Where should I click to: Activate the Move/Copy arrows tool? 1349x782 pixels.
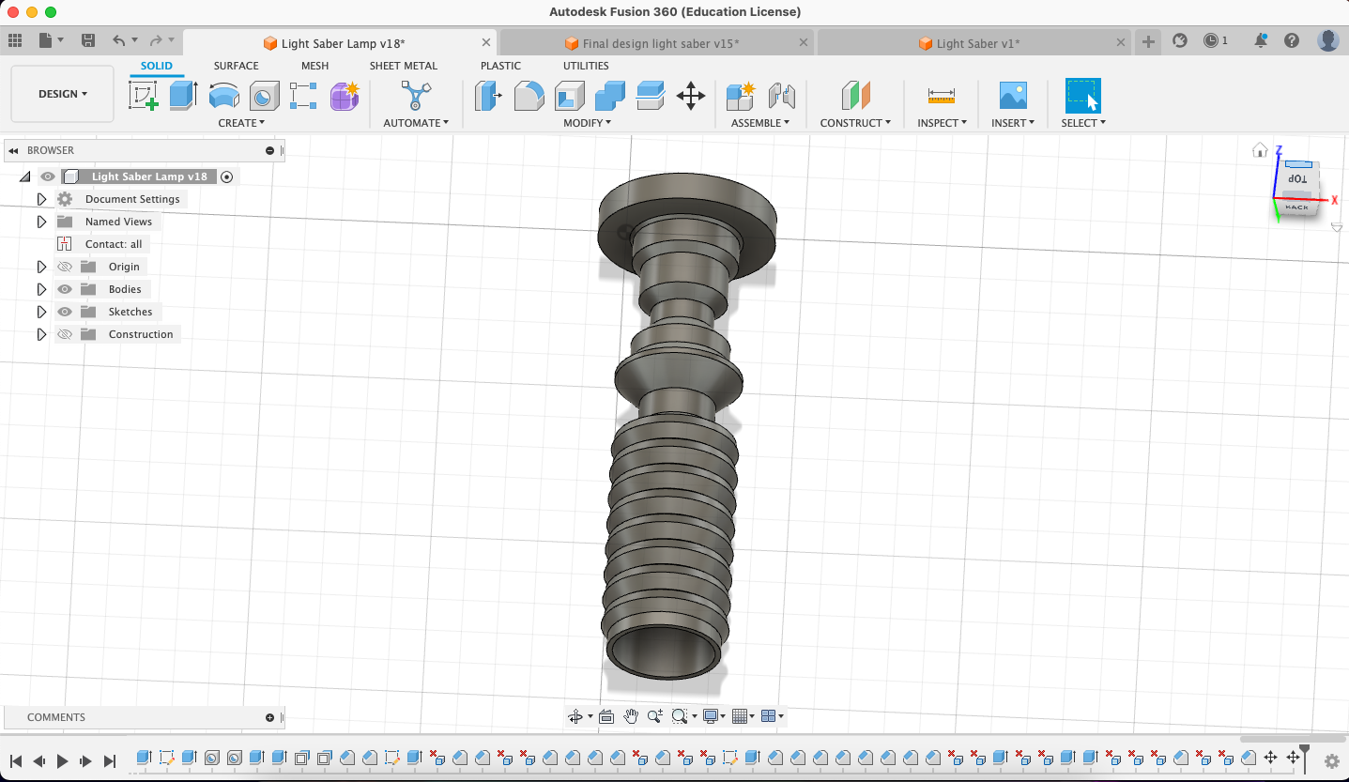pos(691,96)
